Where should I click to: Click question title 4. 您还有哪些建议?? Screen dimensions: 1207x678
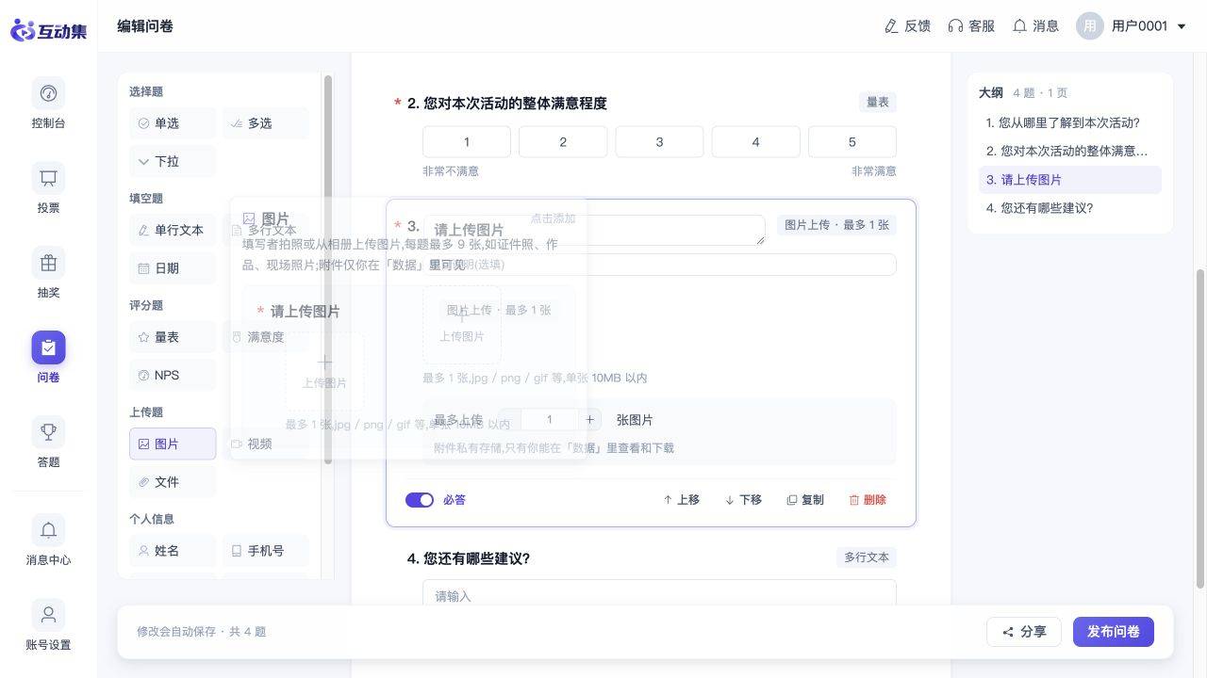469,558
